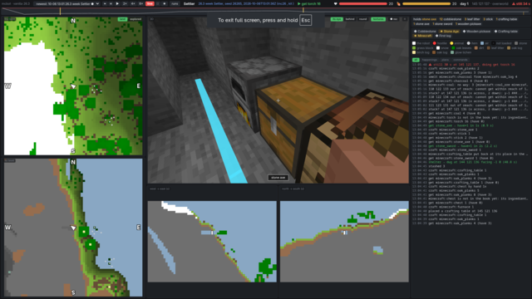Toggle the textures option
Image resolution: width=532 pixels, height=299 pixels.
tap(378, 19)
